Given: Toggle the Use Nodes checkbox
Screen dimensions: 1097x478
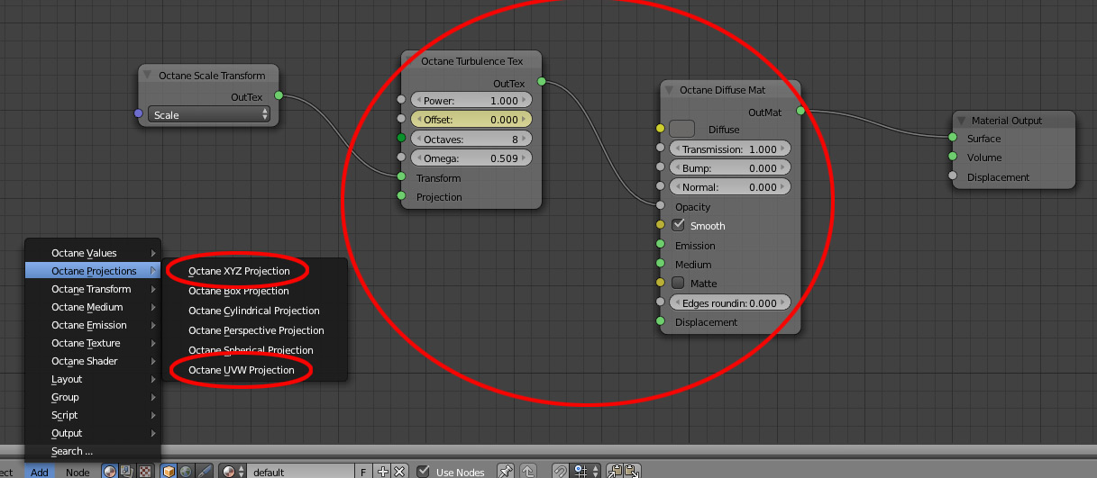Looking at the screenshot, I should [424, 472].
